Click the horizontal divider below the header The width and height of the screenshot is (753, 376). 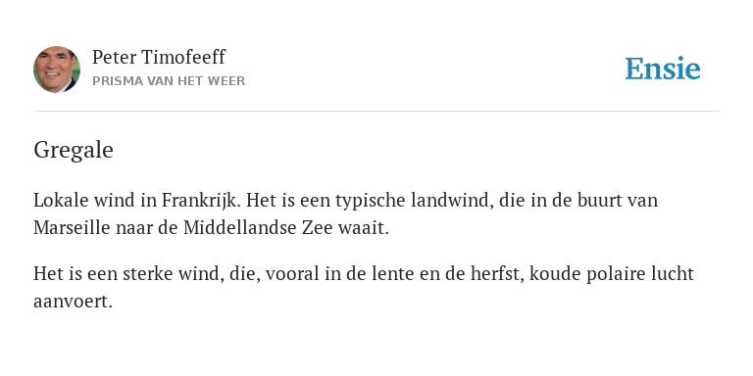(x=376, y=112)
